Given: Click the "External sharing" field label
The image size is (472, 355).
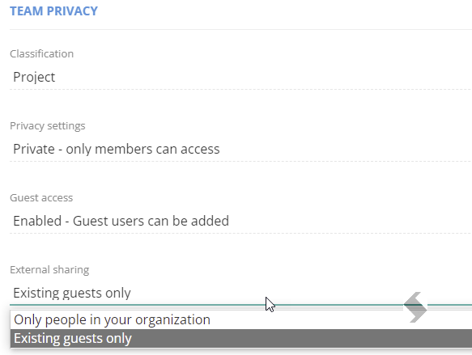Looking at the screenshot, I should [x=49, y=269].
